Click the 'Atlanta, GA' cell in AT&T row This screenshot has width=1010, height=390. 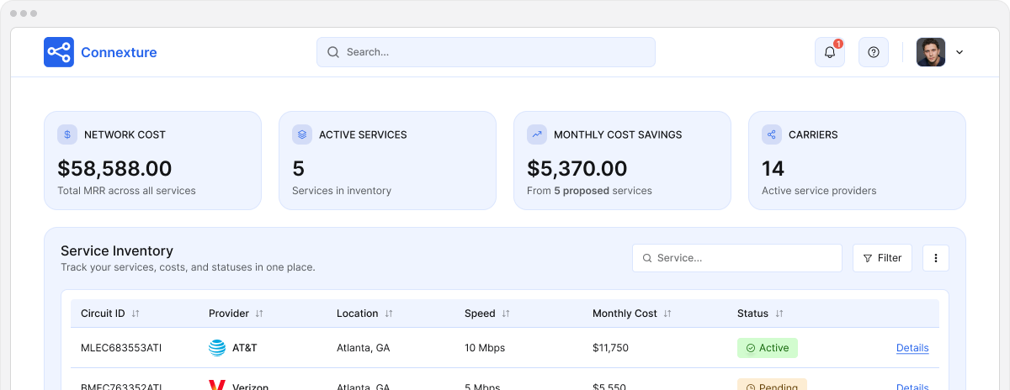(x=363, y=348)
